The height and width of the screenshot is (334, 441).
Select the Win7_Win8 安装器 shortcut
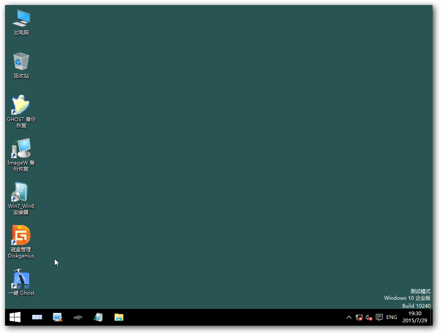pos(21,199)
